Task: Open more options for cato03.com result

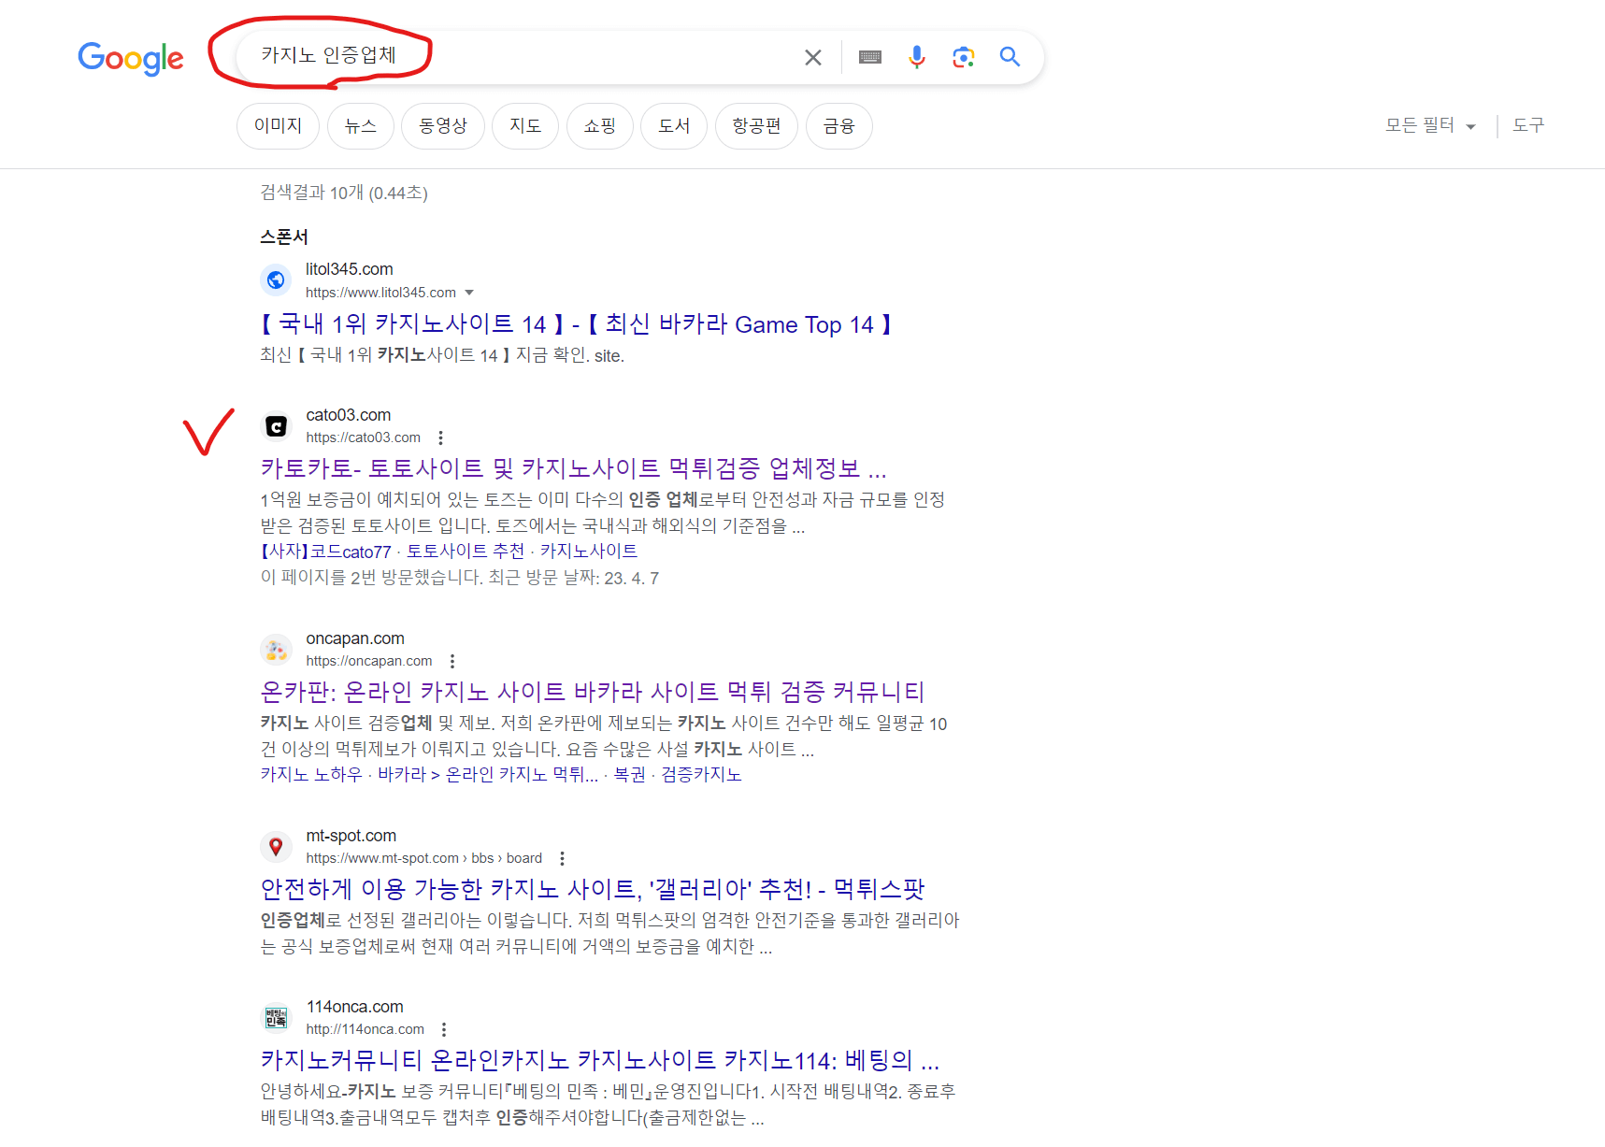Action: click(440, 437)
